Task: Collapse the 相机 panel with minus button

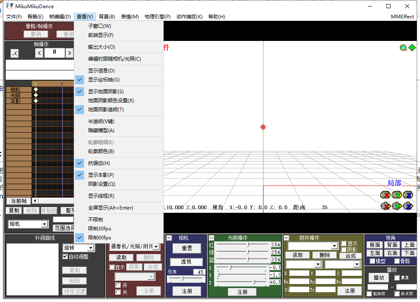Action: coord(169,238)
